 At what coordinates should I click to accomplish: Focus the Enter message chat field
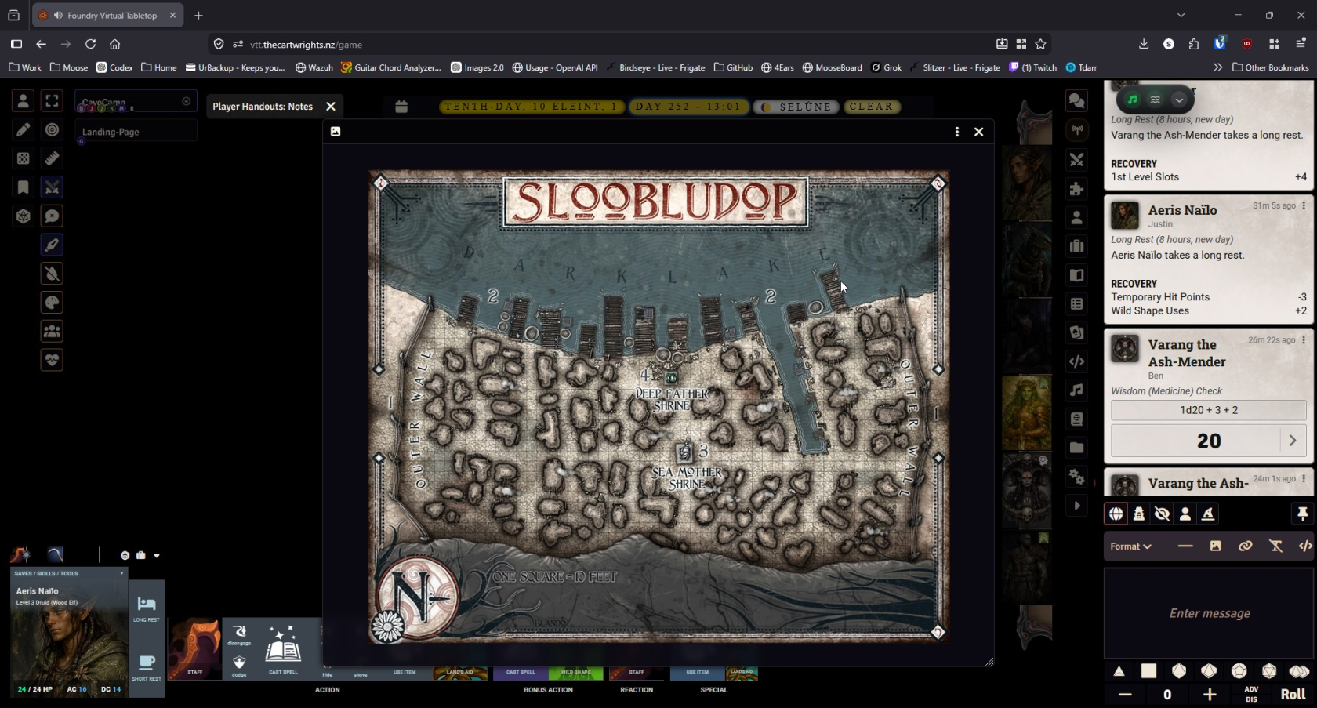click(x=1209, y=613)
